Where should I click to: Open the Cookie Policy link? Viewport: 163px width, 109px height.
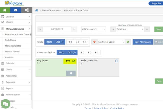[117, 108]
